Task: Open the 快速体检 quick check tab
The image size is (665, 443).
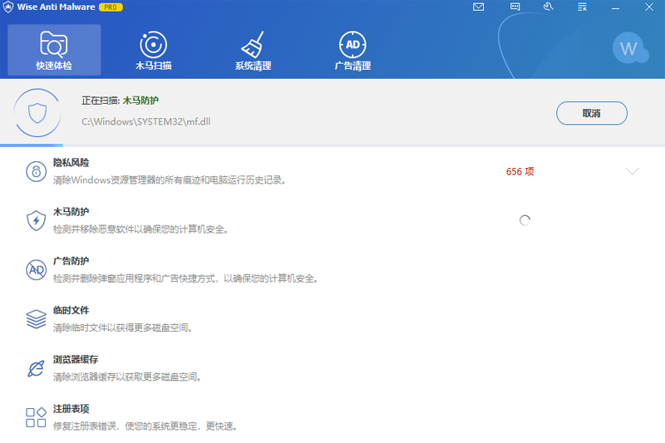Action: tap(54, 50)
